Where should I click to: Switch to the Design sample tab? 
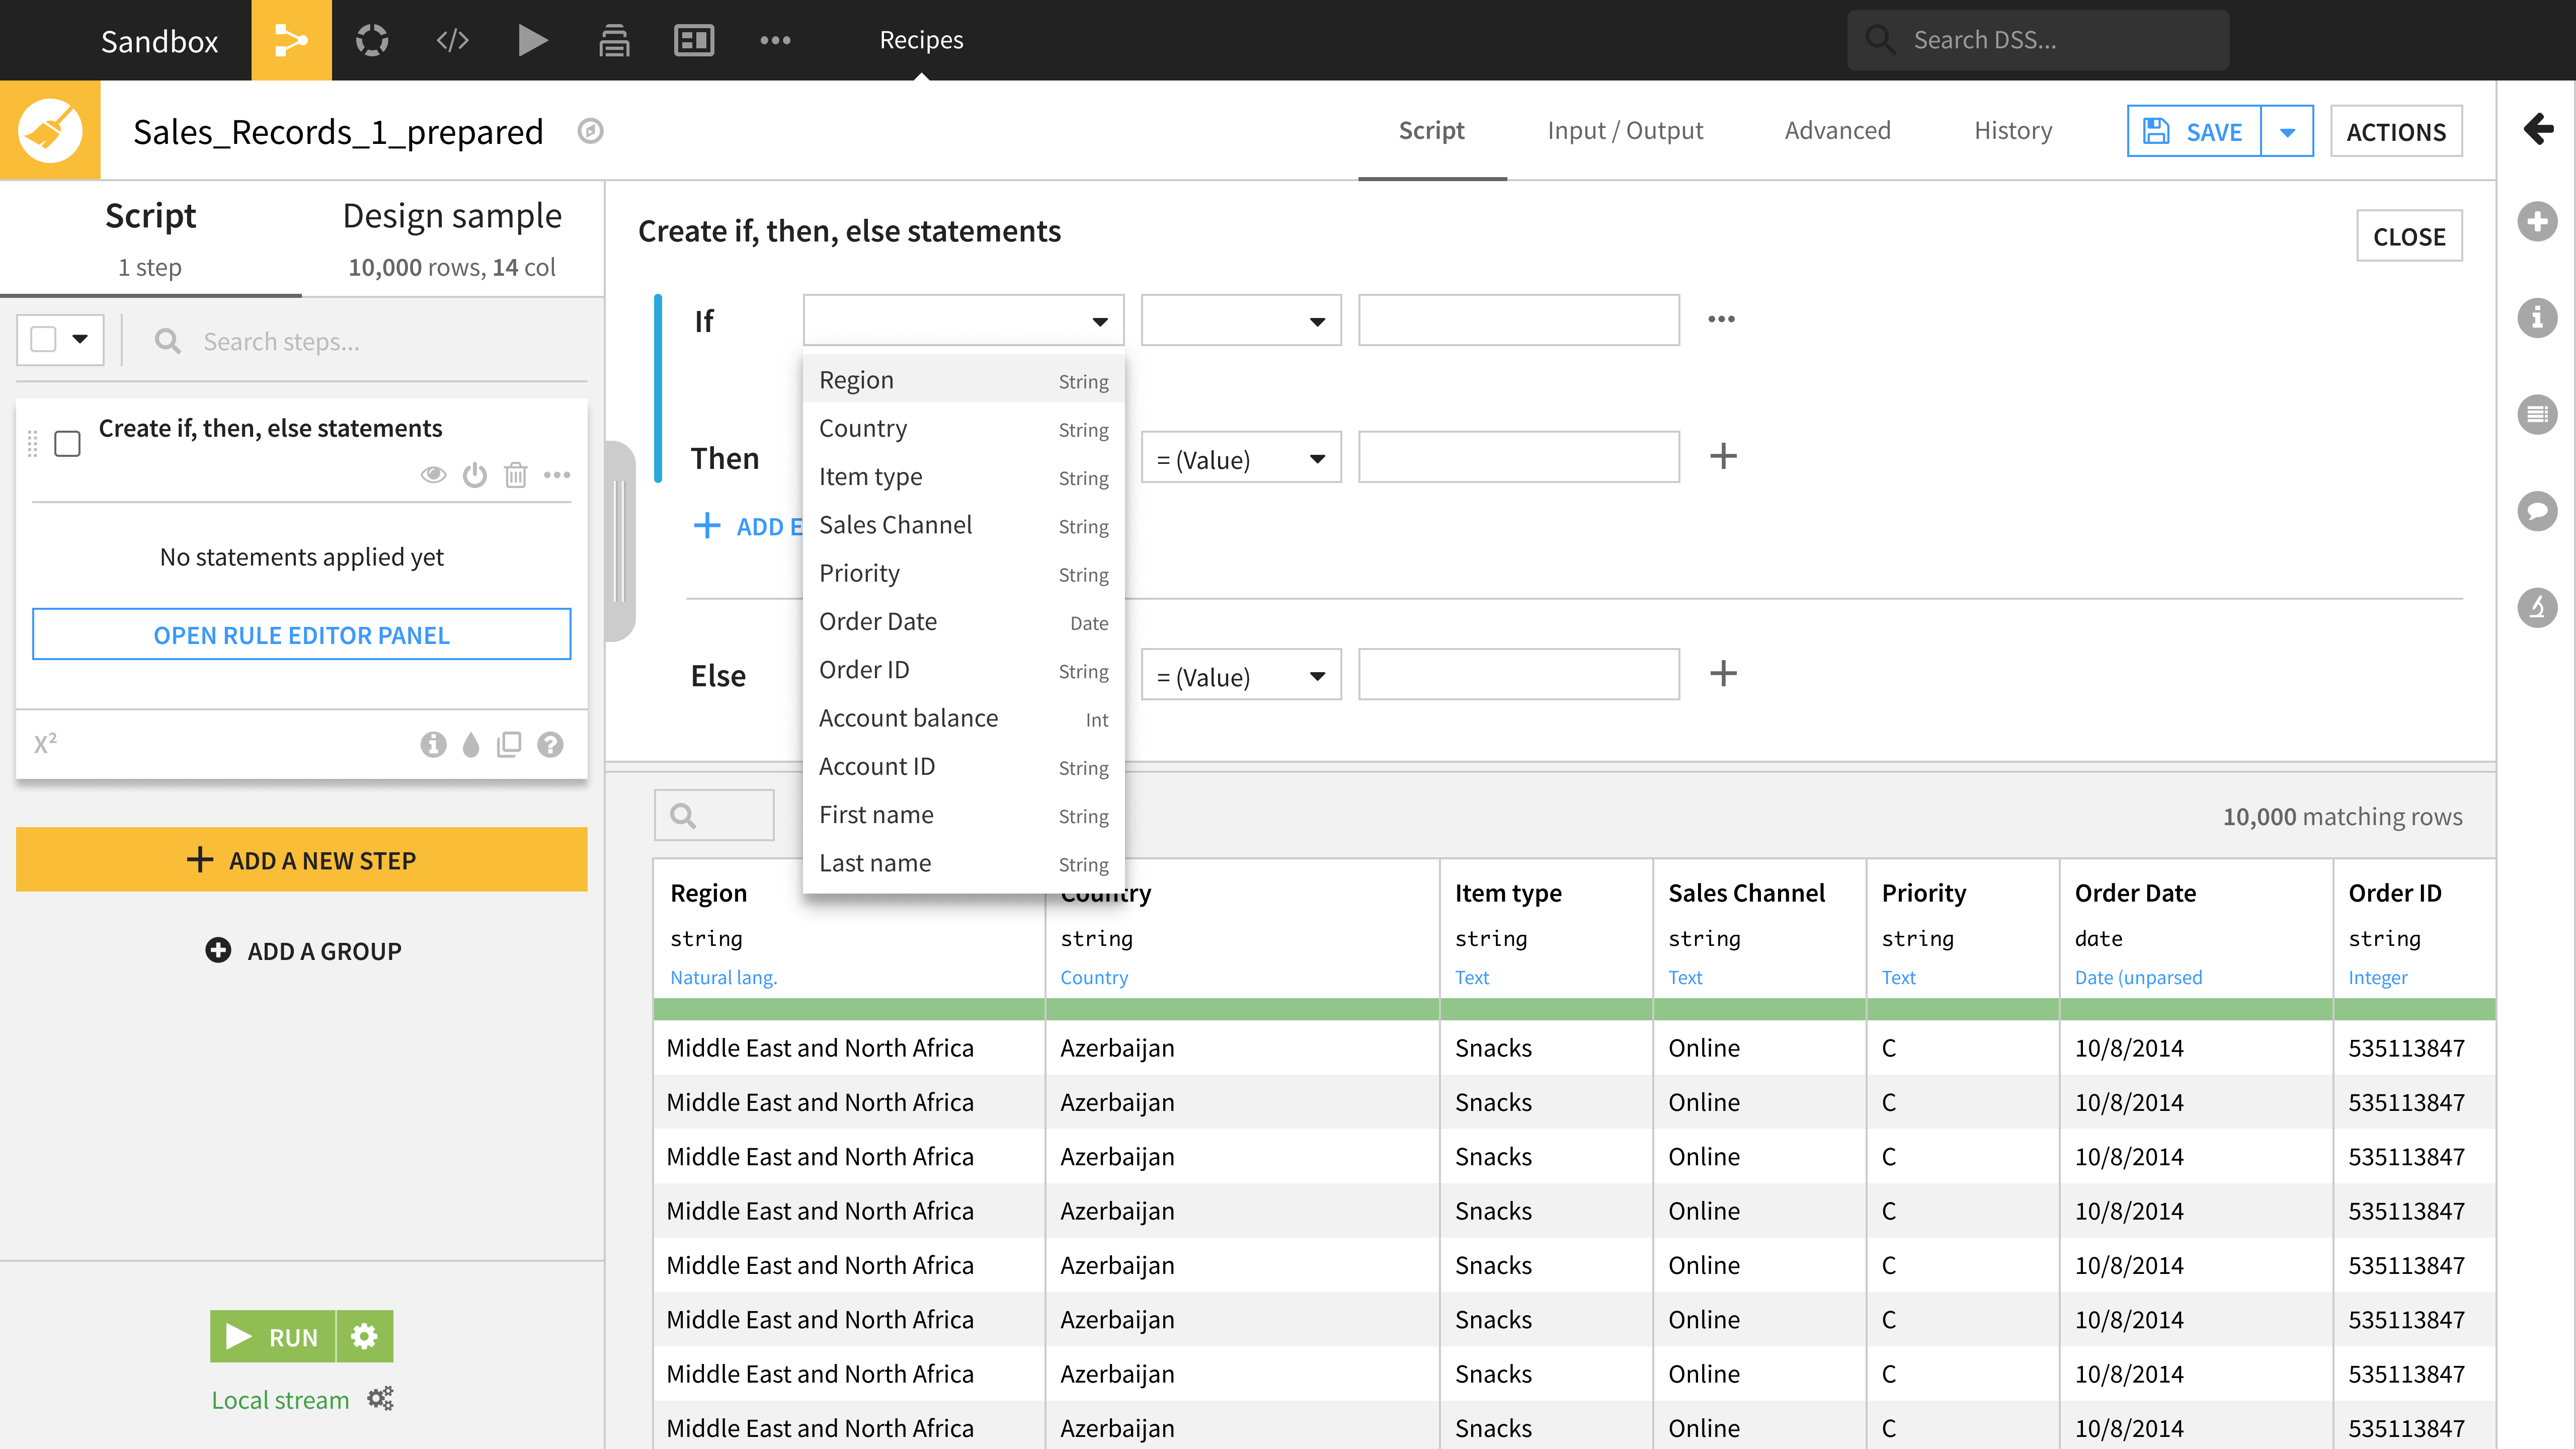click(x=452, y=238)
